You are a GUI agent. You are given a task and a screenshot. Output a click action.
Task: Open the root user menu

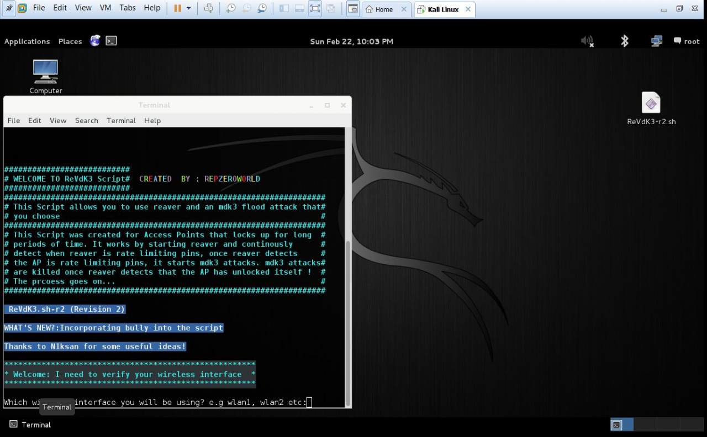click(x=687, y=41)
